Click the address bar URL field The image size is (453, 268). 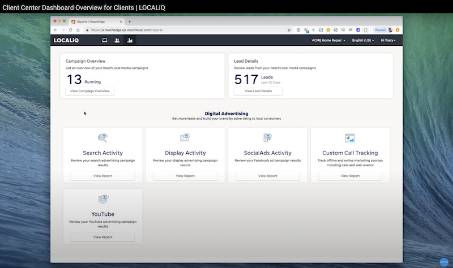[x=188, y=30]
